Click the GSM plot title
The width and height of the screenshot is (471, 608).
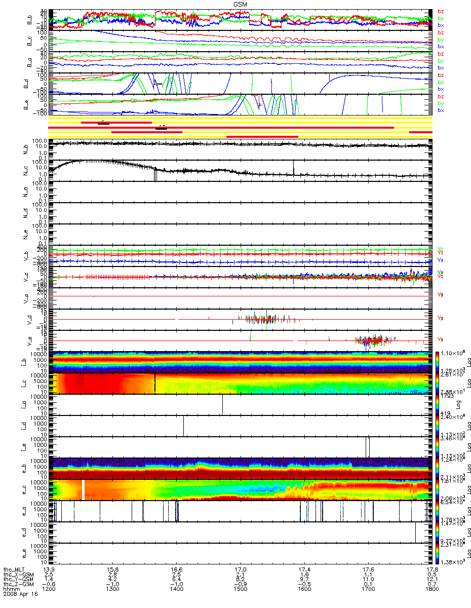point(240,4)
